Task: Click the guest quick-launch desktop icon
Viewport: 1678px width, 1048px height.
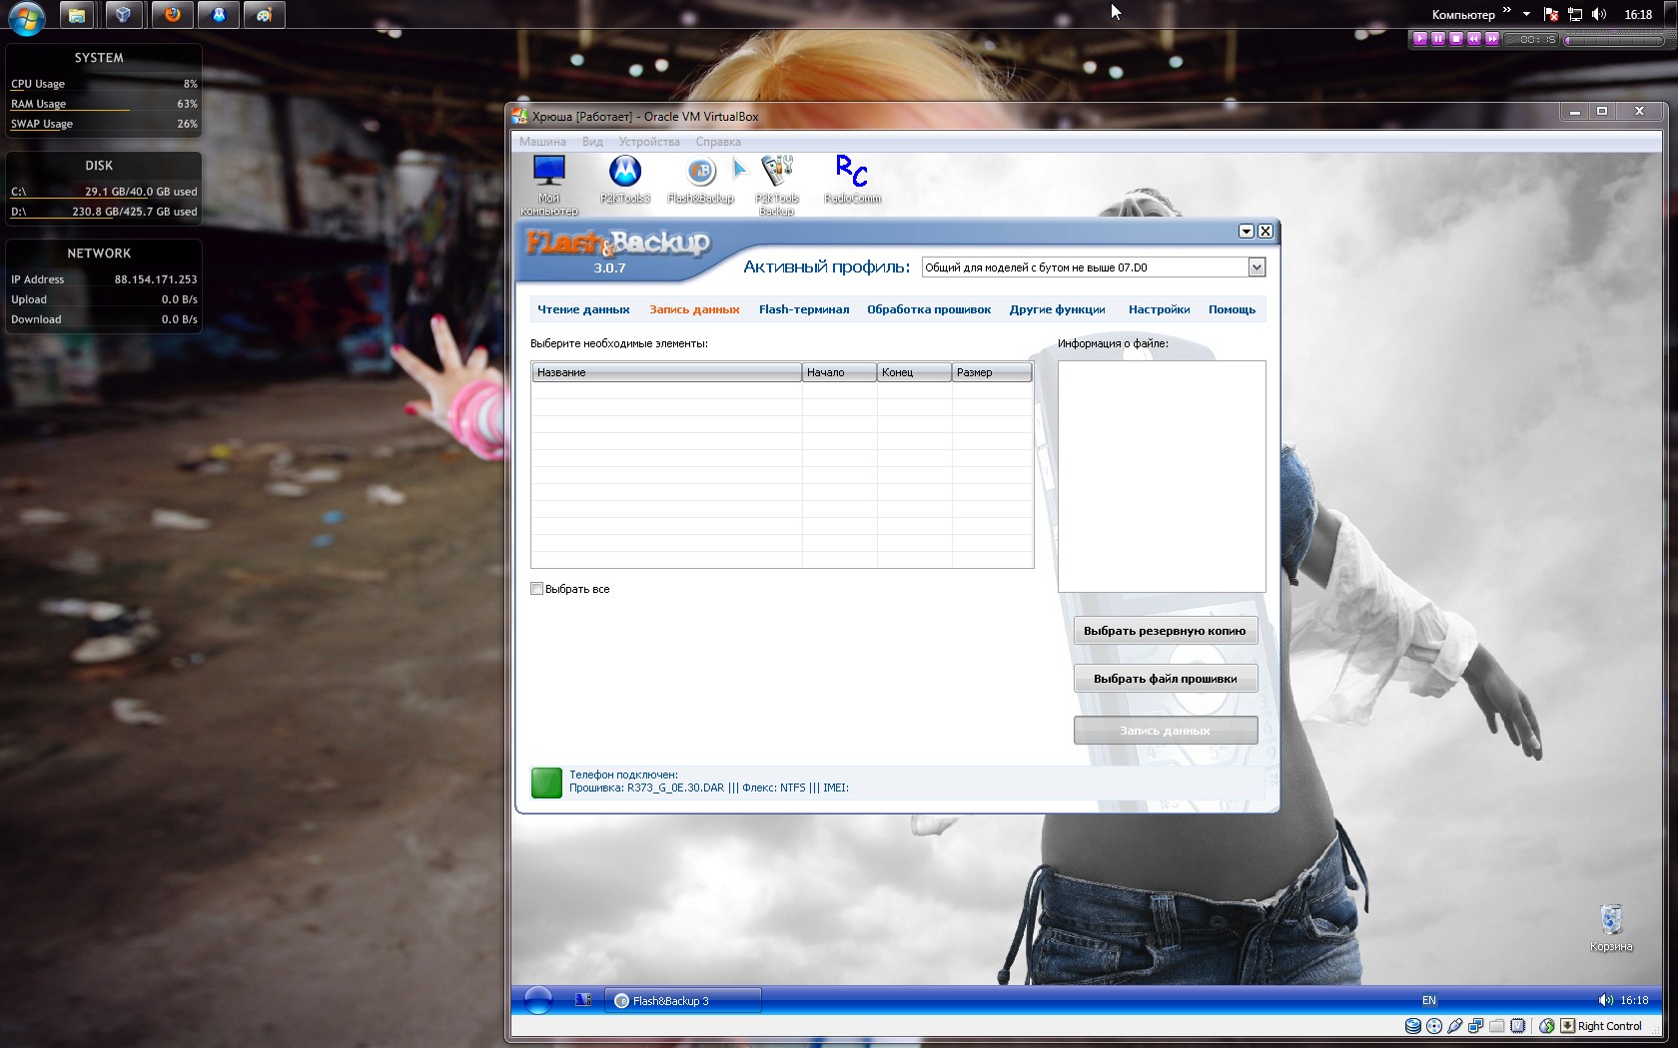Action: 583,999
